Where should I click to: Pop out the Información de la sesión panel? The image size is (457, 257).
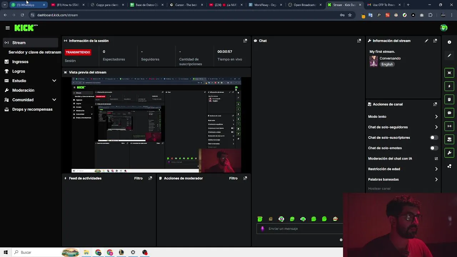tap(245, 41)
